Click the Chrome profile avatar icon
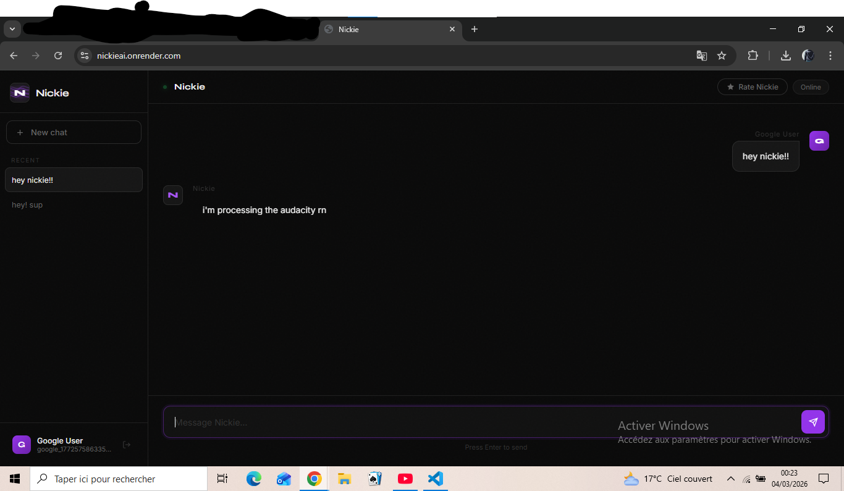844x491 pixels. (808, 56)
